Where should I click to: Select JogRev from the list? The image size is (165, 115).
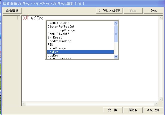pyautogui.click(x=53, y=55)
